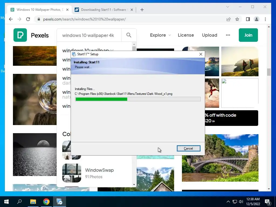This screenshot has width=276, height=207.
Task: Go forward in Chrome
Action: (x=19, y=19)
